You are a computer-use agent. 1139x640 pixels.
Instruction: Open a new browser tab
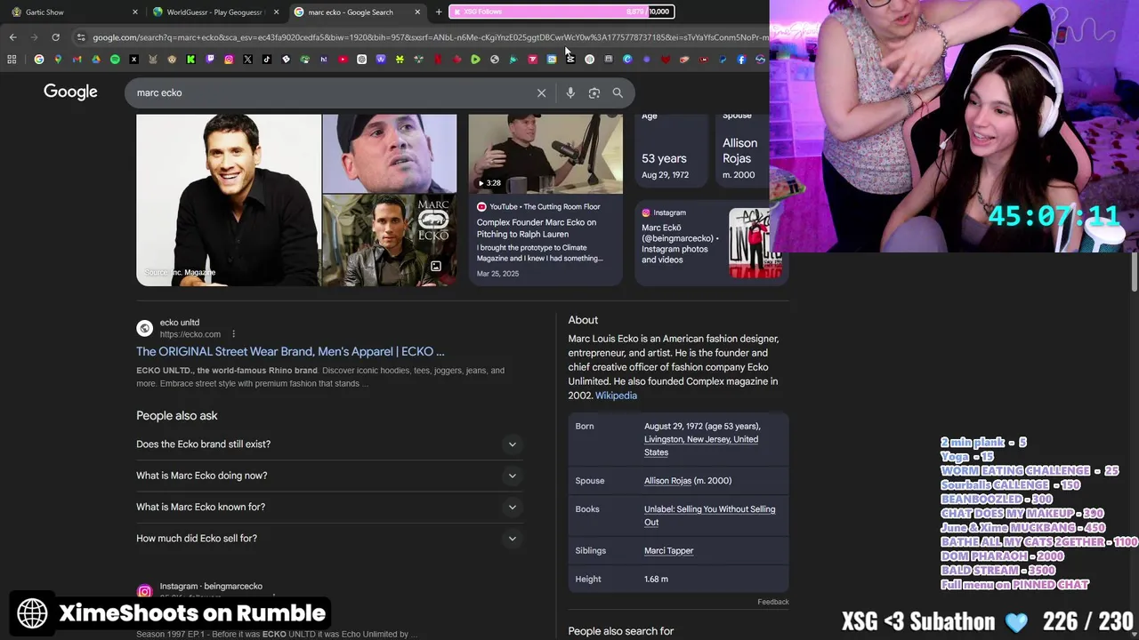[x=439, y=12]
